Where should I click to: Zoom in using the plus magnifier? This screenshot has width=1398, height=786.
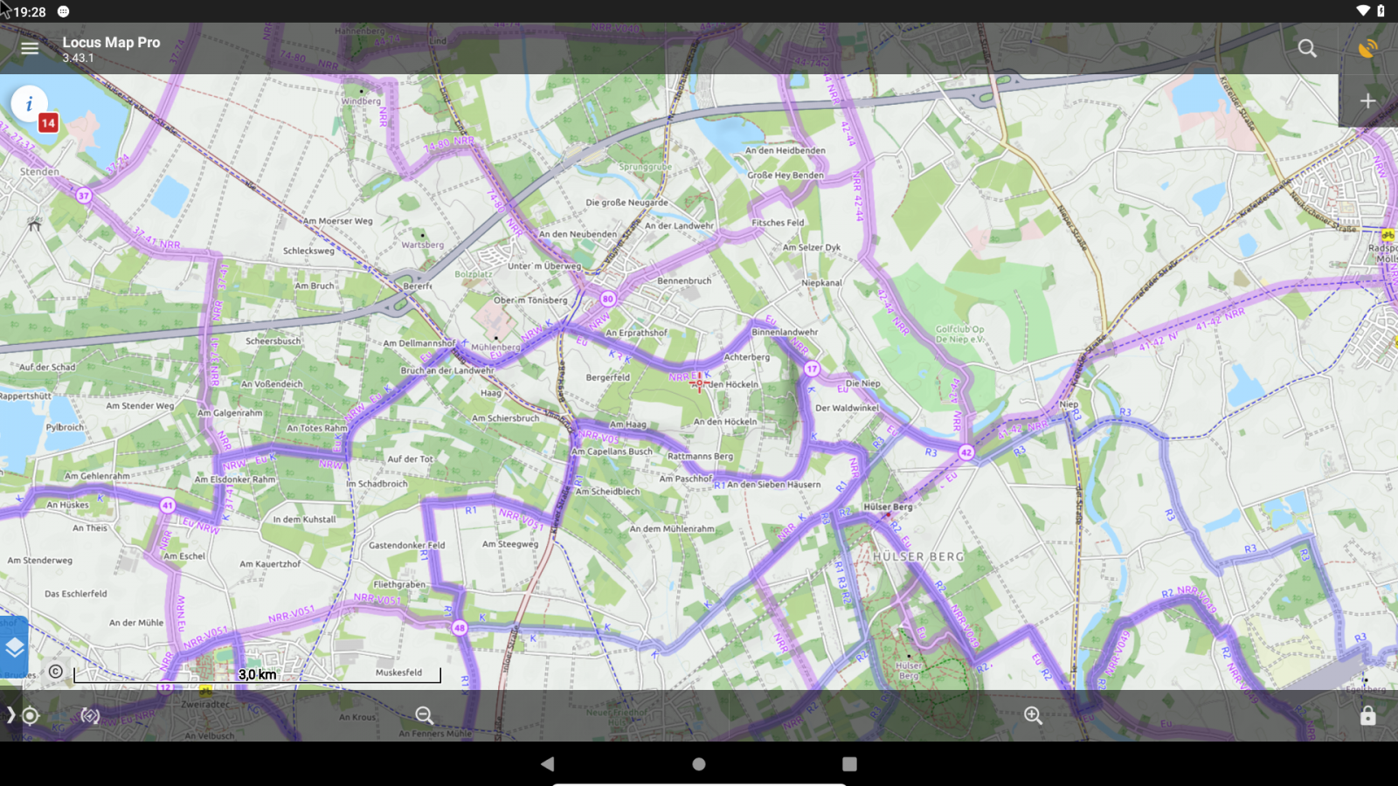1033,716
